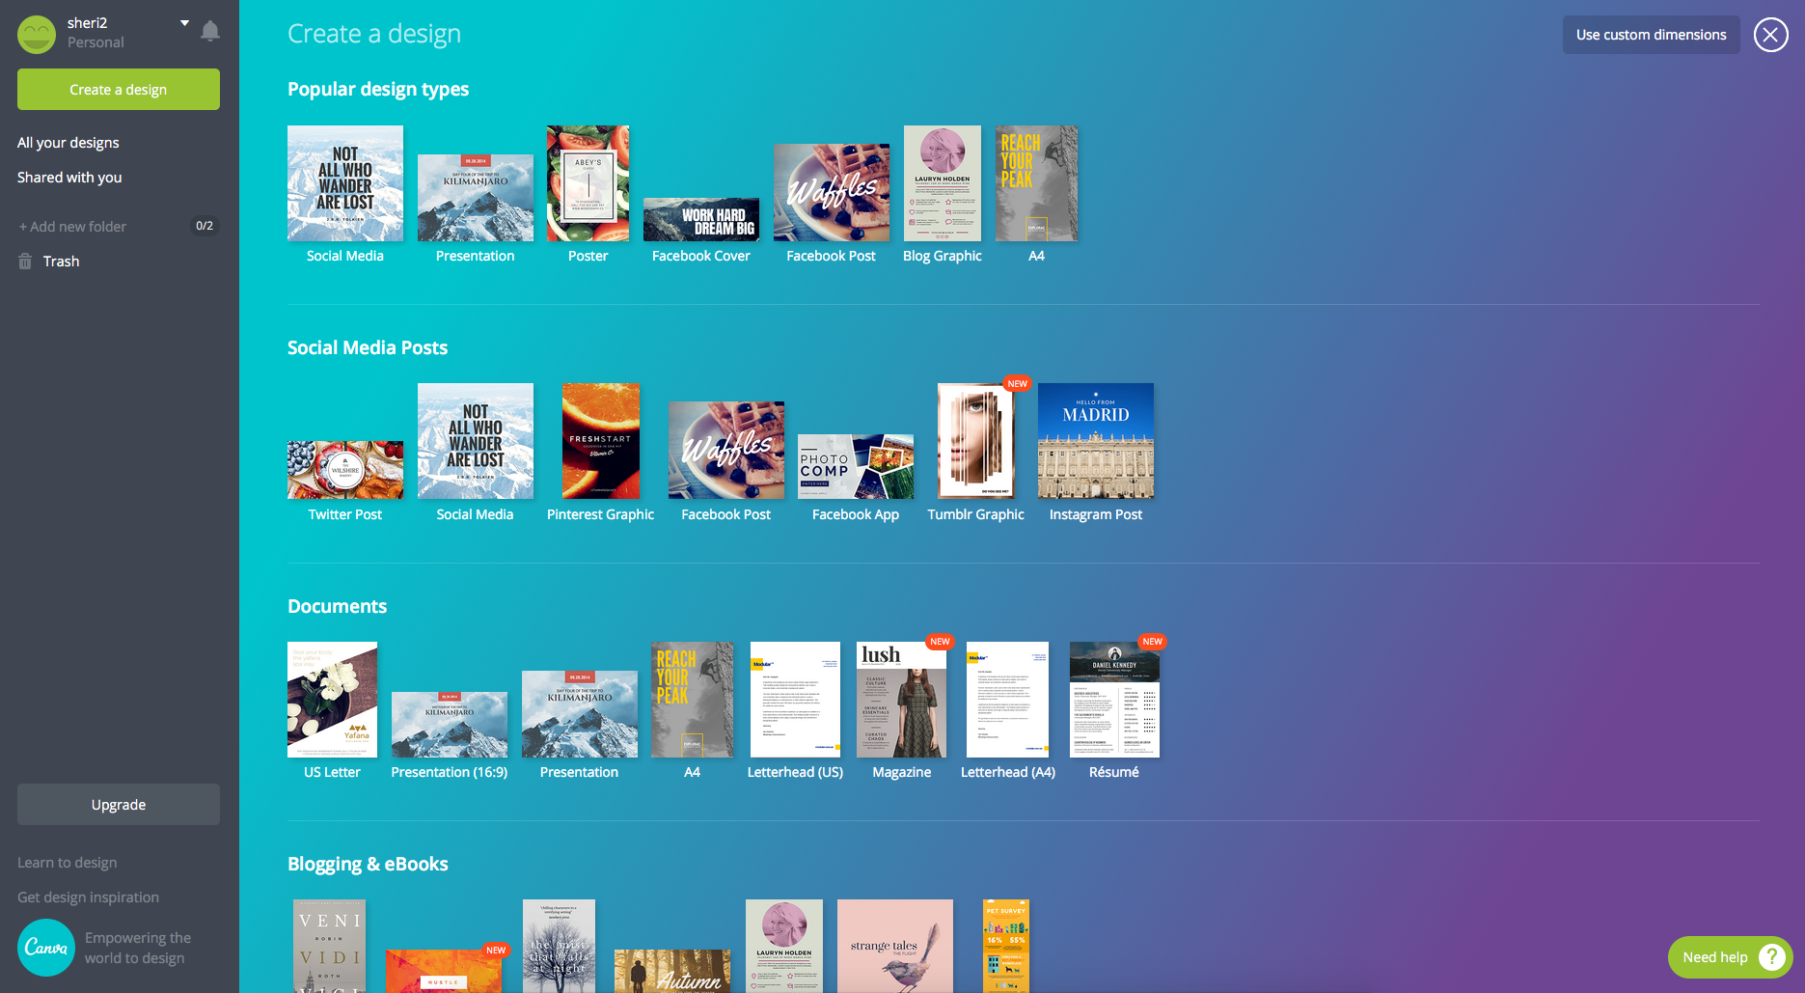
Task: Click the Canva logo badge
Action: point(45,947)
